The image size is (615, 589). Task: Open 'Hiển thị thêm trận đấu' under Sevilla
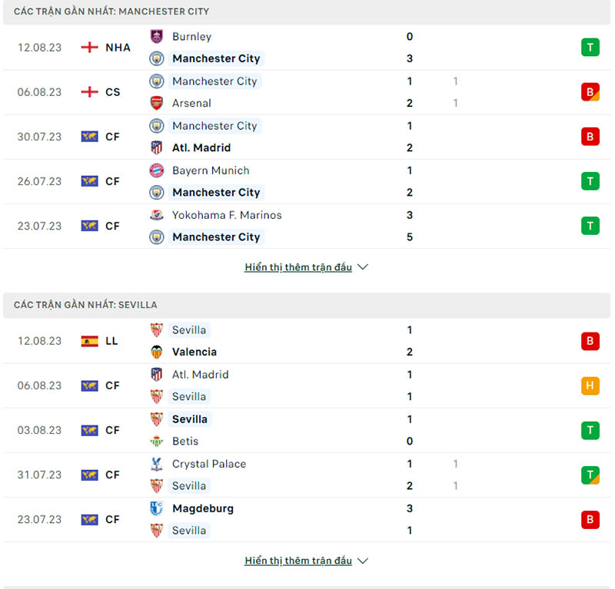(298, 561)
